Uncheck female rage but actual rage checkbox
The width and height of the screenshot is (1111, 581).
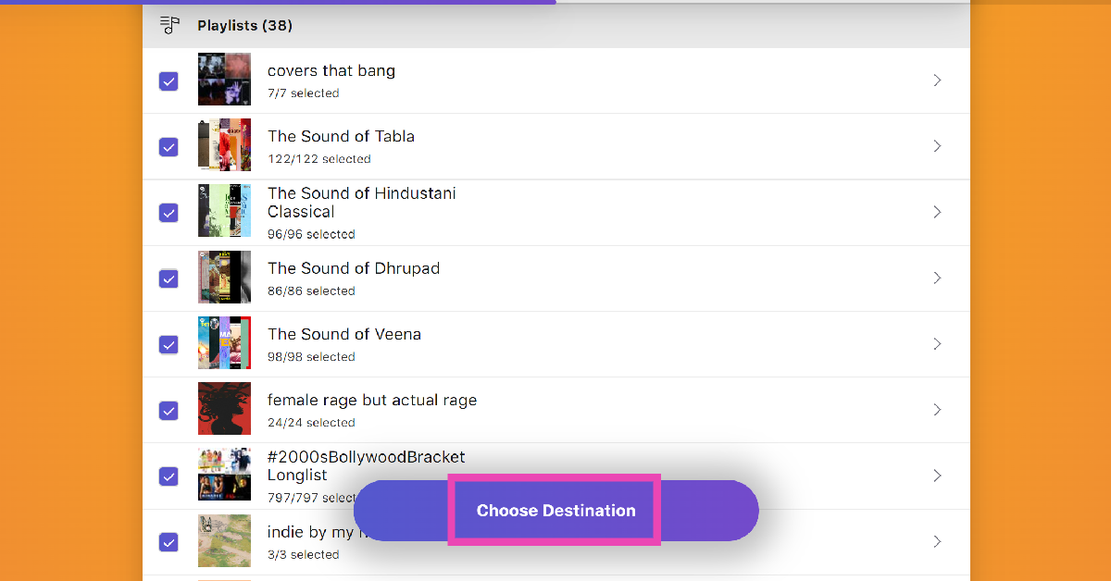[169, 410]
